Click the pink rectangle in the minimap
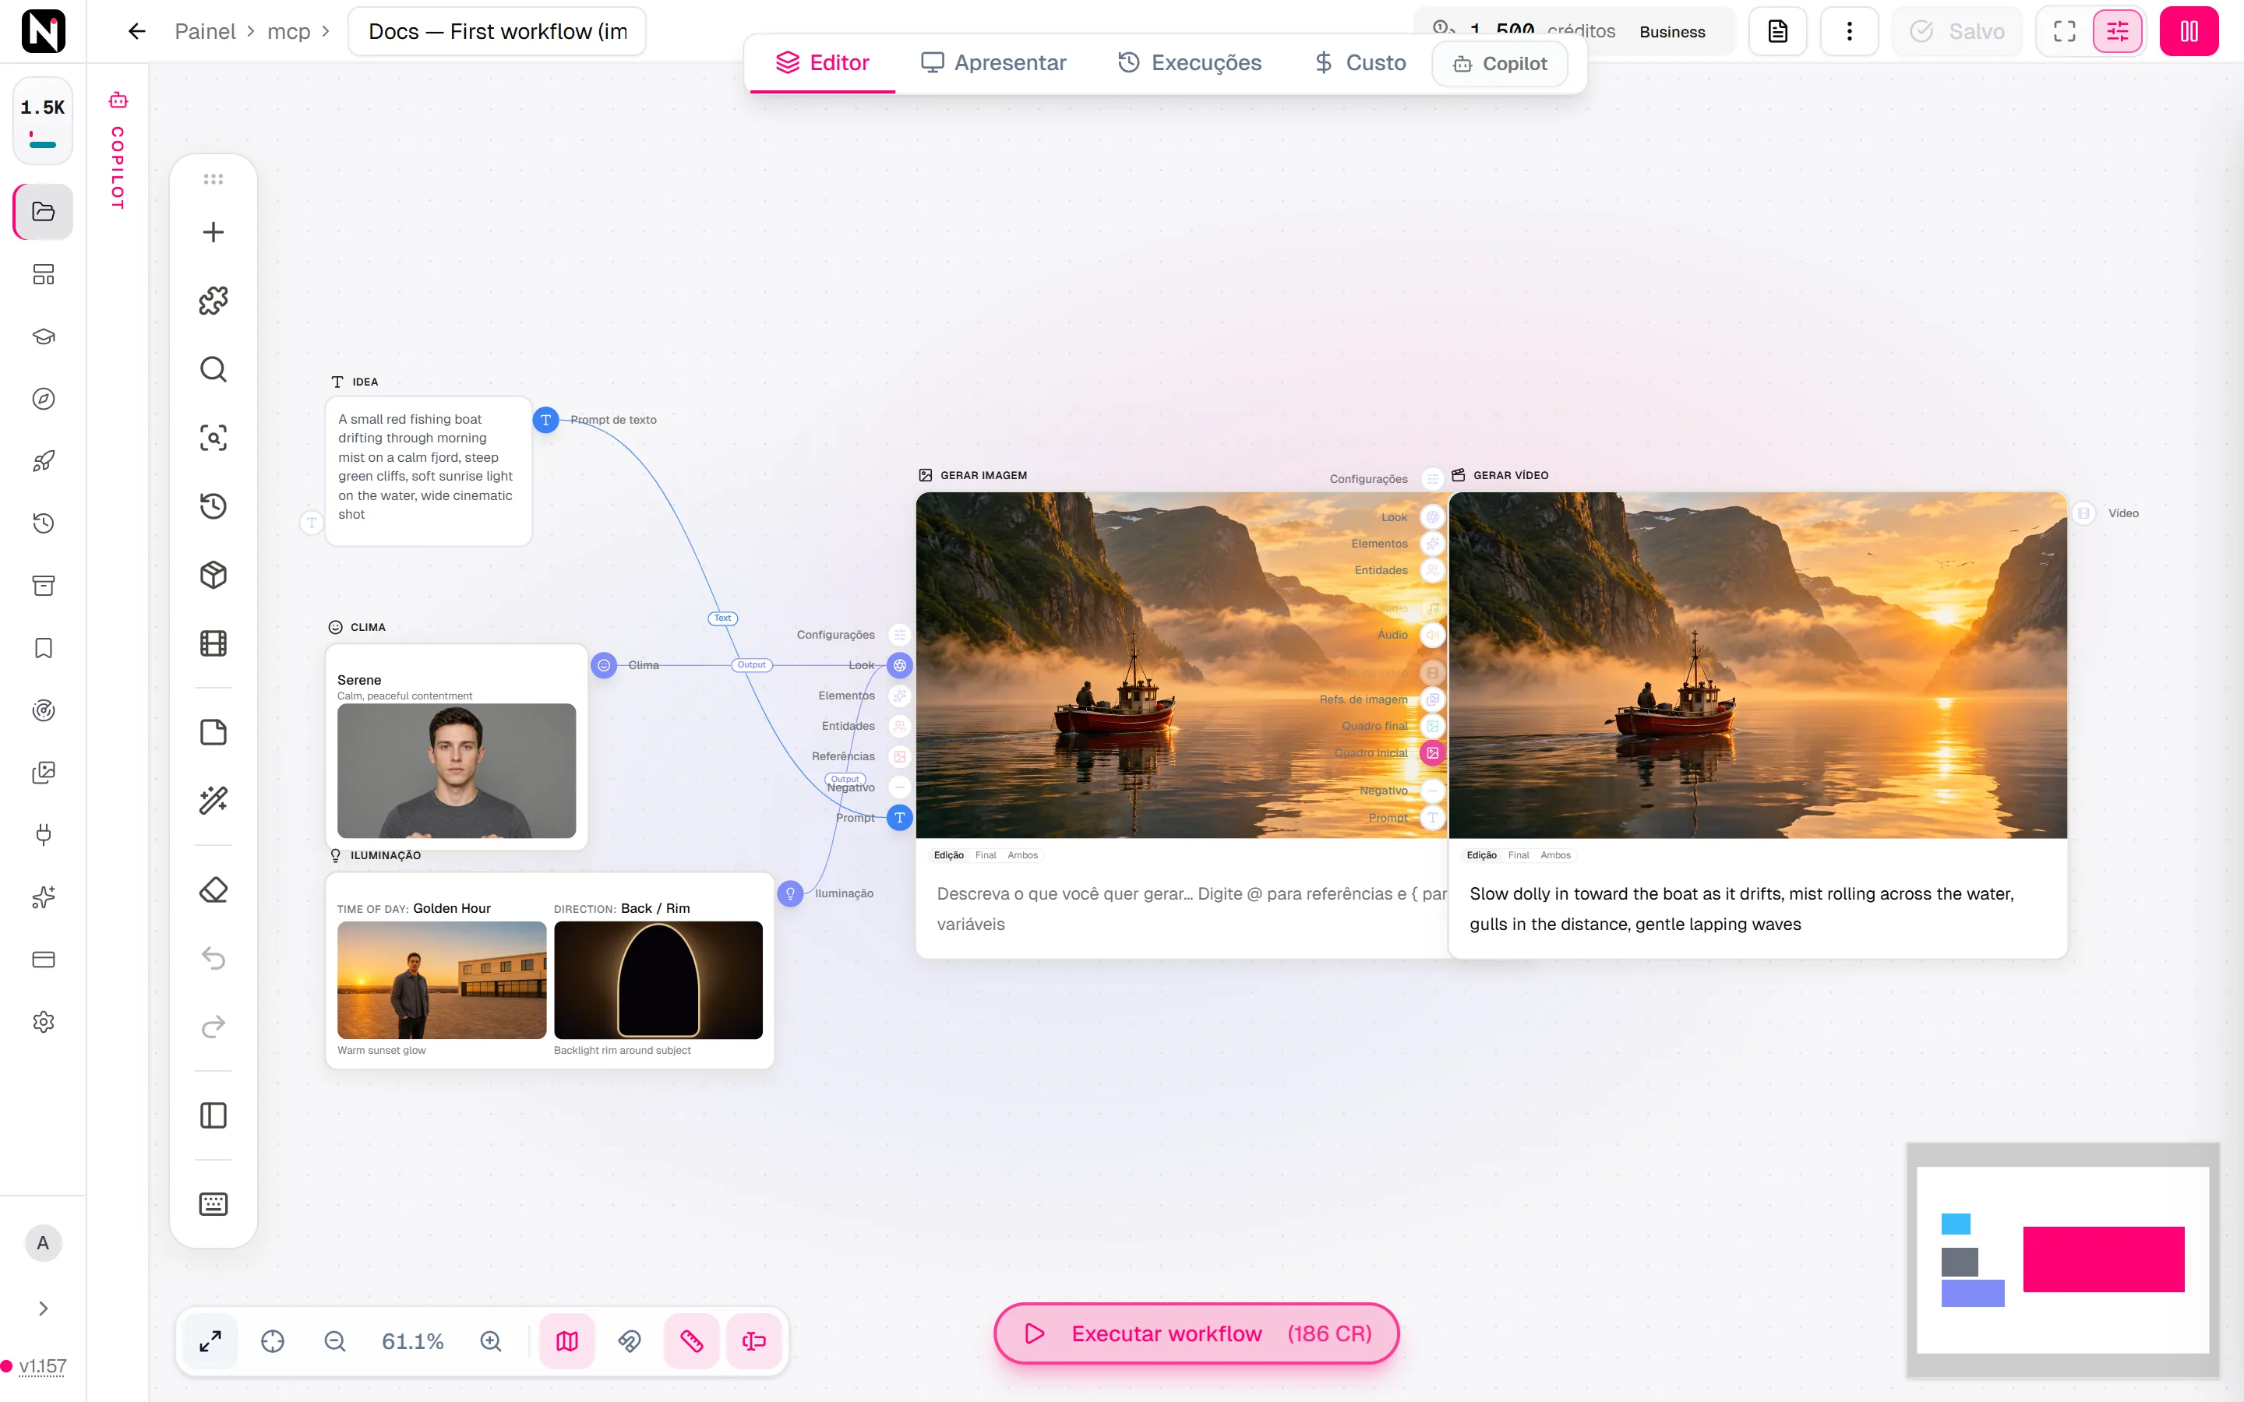Image resolution: width=2244 pixels, height=1402 pixels. [x=2103, y=1258]
